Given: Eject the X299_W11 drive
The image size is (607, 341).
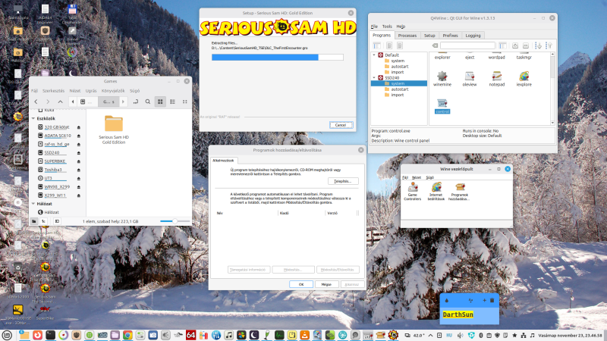Looking at the screenshot, I should 79,196.
